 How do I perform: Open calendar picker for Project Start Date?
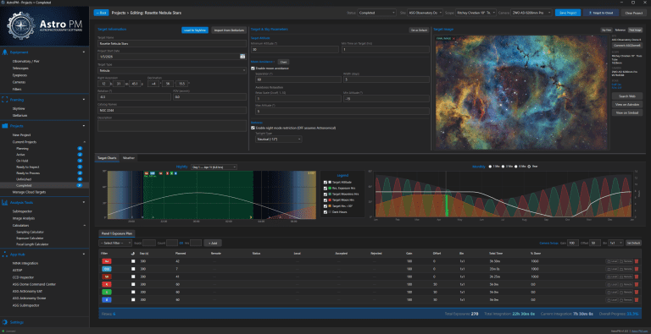[242, 57]
